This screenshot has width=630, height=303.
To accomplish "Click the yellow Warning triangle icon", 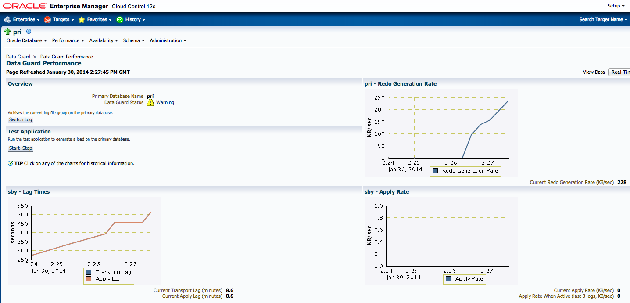I will (x=150, y=102).
